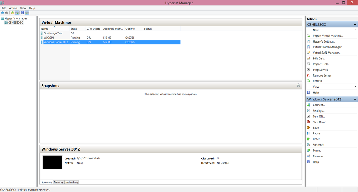Click the status bar text 'CSHEL82GO: 1 virtual machine selected'
The height and width of the screenshot is (192, 358).
(25, 190)
